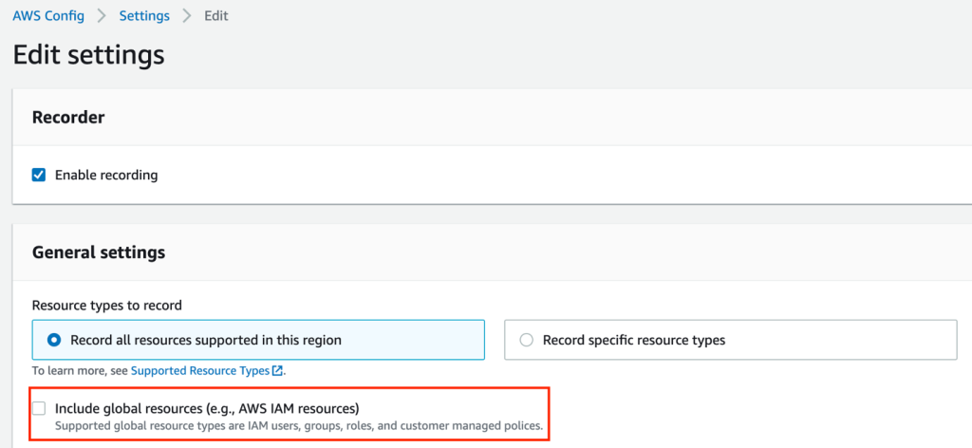Click the Enable recording label text
Viewport: 972px width, 448px height.
pos(106,175)
